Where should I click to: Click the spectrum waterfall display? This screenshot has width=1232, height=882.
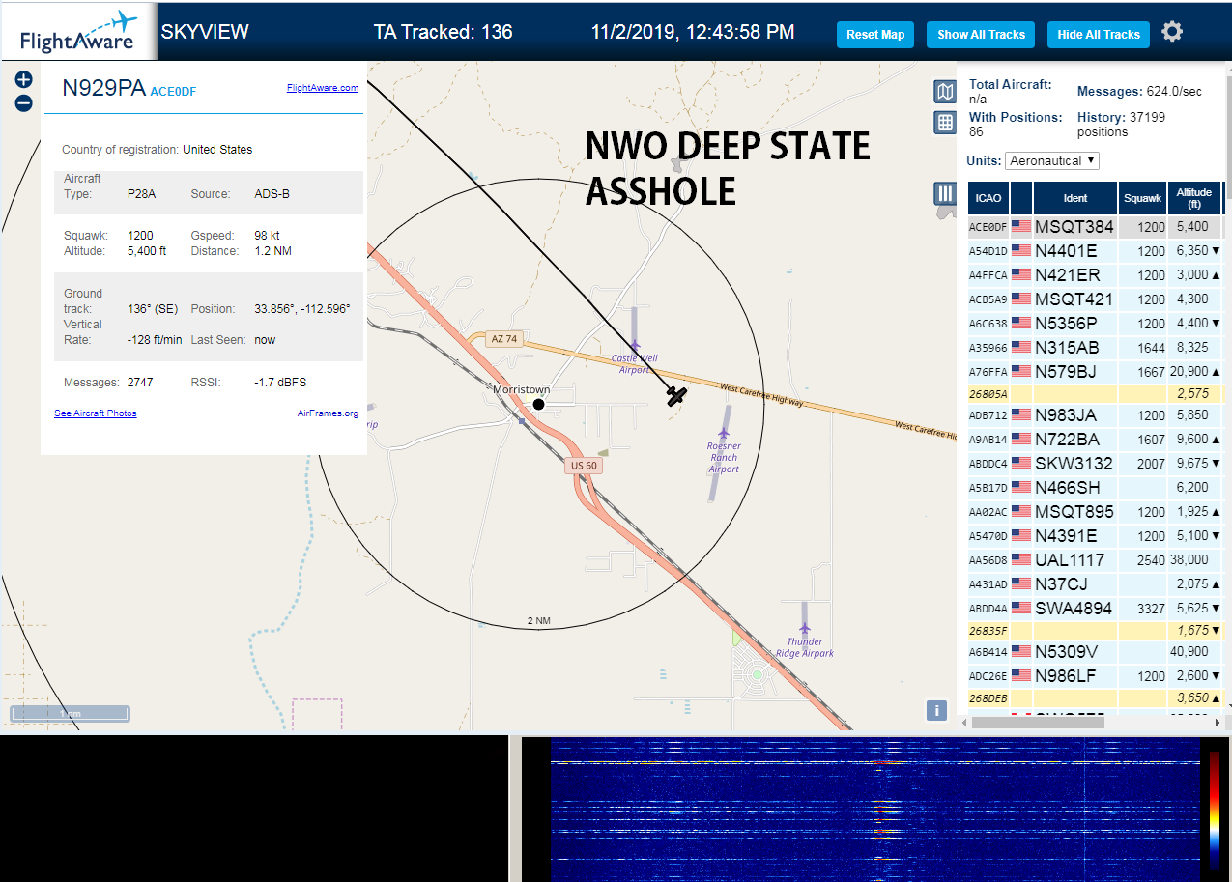[874, 810]
